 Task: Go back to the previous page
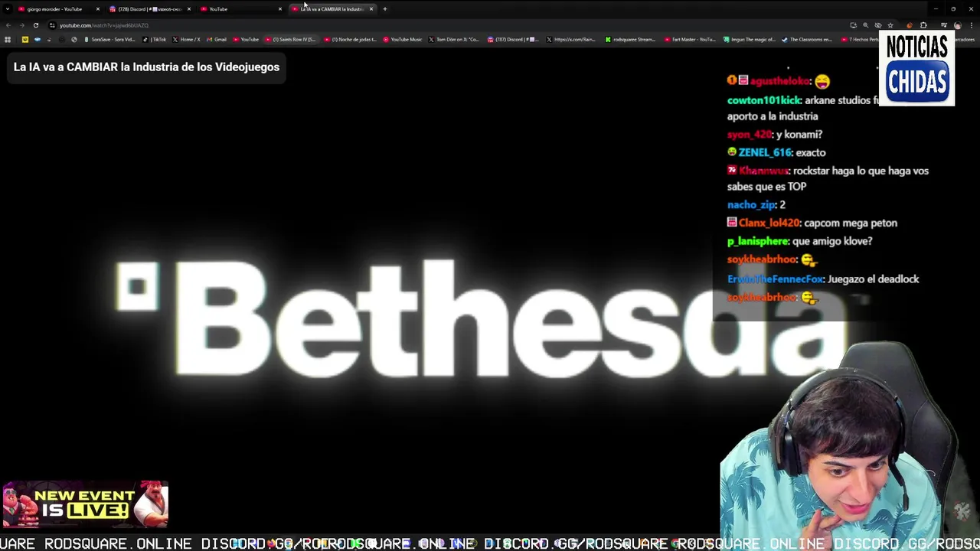tap(8, 25)
